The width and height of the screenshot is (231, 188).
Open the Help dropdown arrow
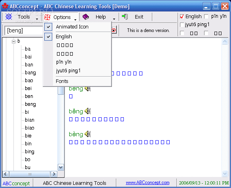[x=114, y=19]
